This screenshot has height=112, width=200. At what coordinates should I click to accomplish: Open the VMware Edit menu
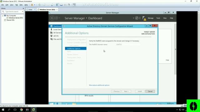(x=7, y=5)
